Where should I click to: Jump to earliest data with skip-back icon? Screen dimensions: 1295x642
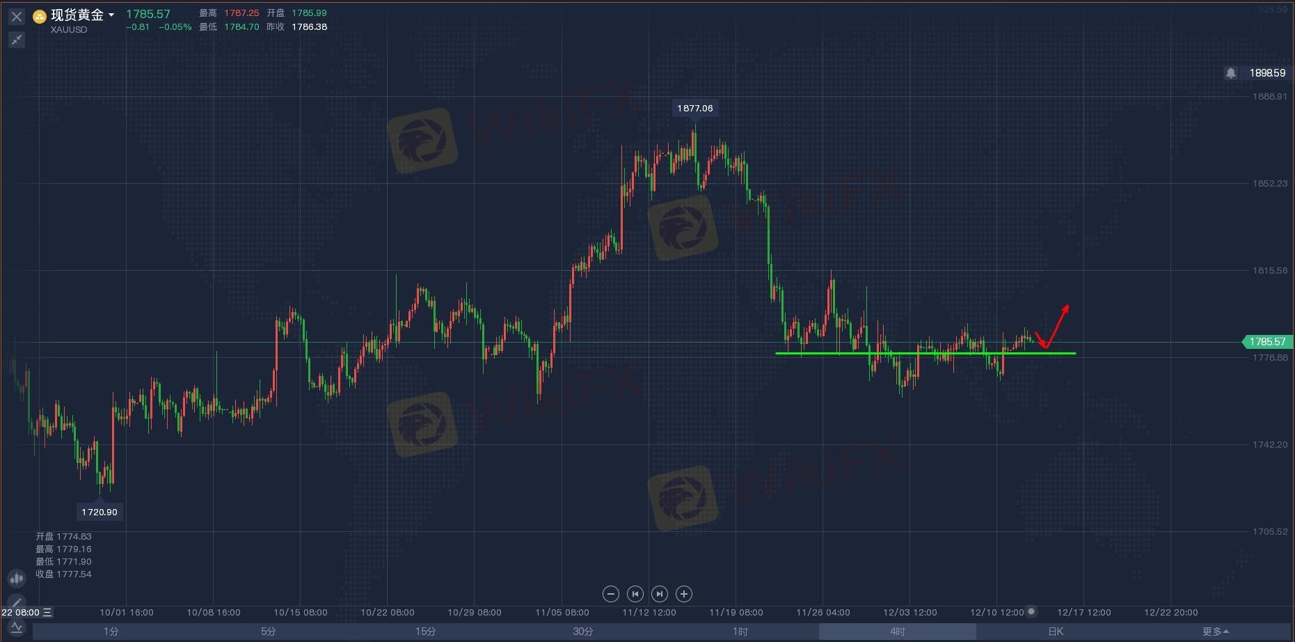[635, 594]
